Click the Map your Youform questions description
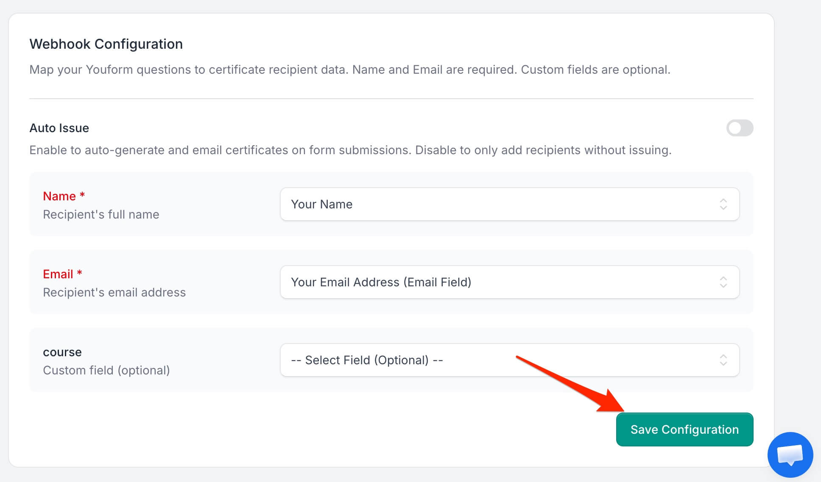 (350, 69)
